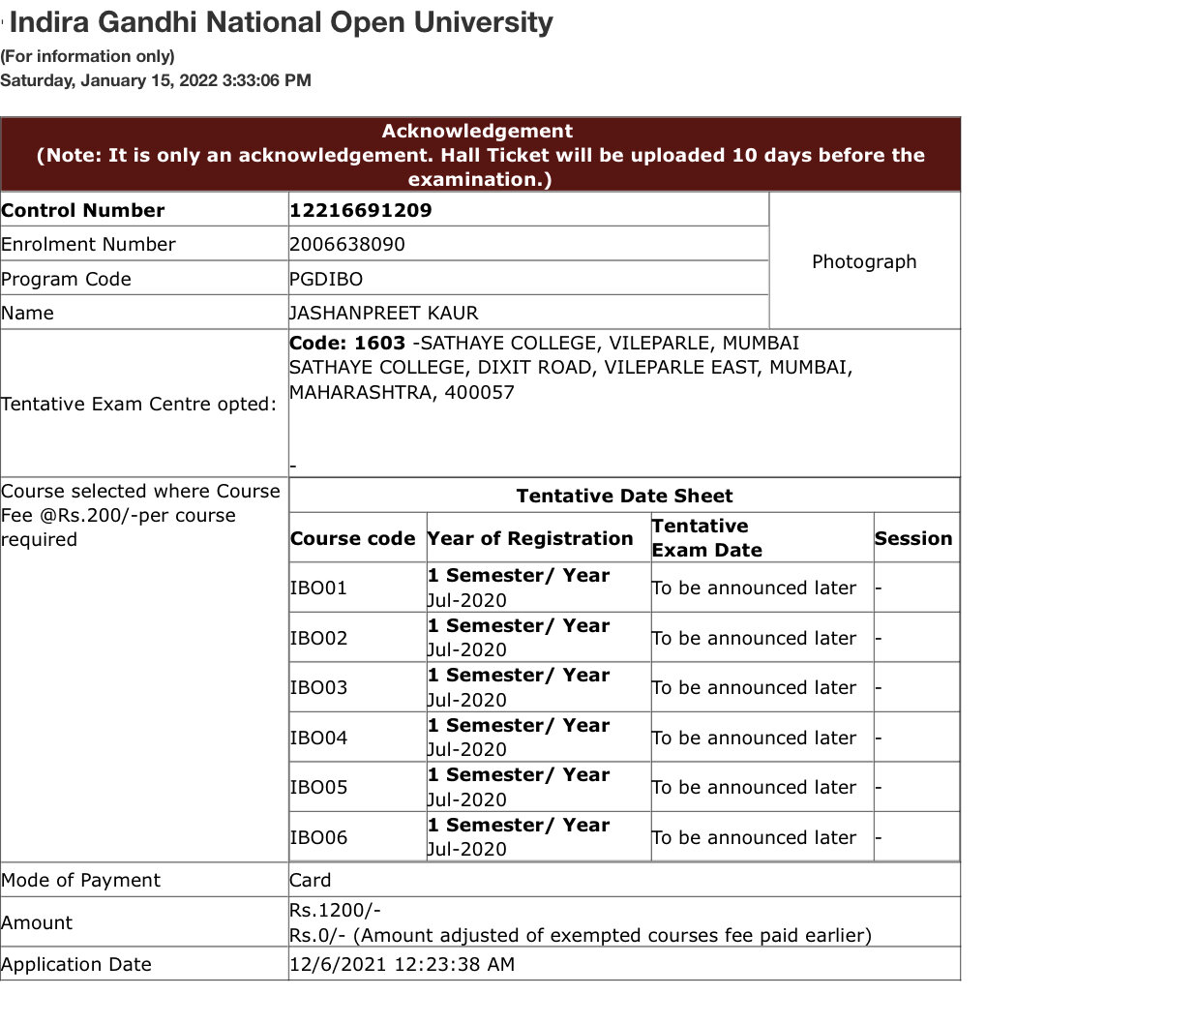Click the (For information only) note
This screenshot has height=1025, width=1195.
(87, 56)
